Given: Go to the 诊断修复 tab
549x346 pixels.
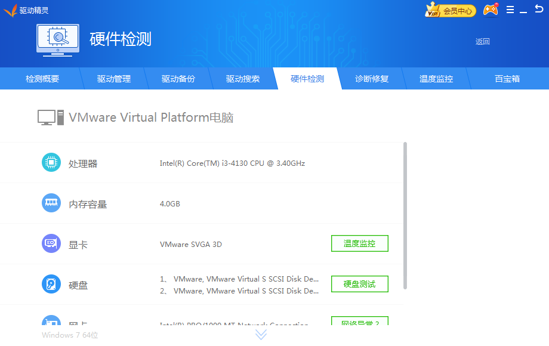Looking at the screenshot, I should 372,79.
